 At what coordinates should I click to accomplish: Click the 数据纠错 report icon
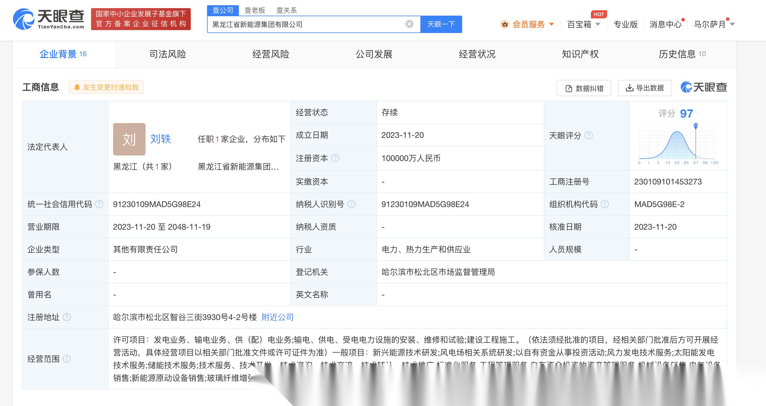[x=569, y=88]
